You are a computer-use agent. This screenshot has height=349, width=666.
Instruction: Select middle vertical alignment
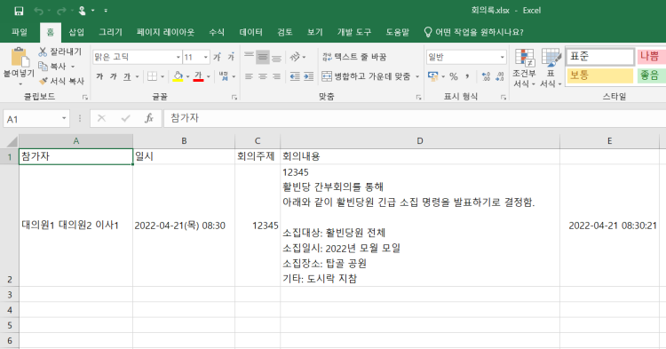(263, 57)
